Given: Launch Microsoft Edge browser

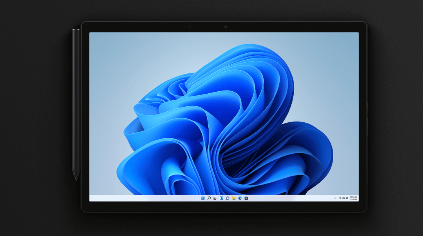Looking at the screenshot, I should pos(240,198).
